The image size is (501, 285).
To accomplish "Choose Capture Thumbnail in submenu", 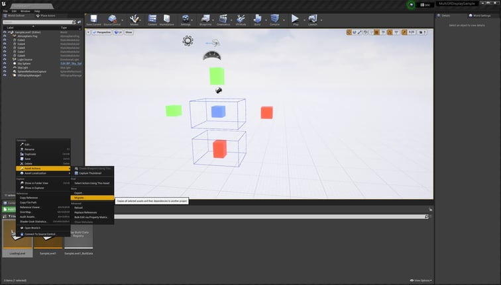I will [92, 173].
